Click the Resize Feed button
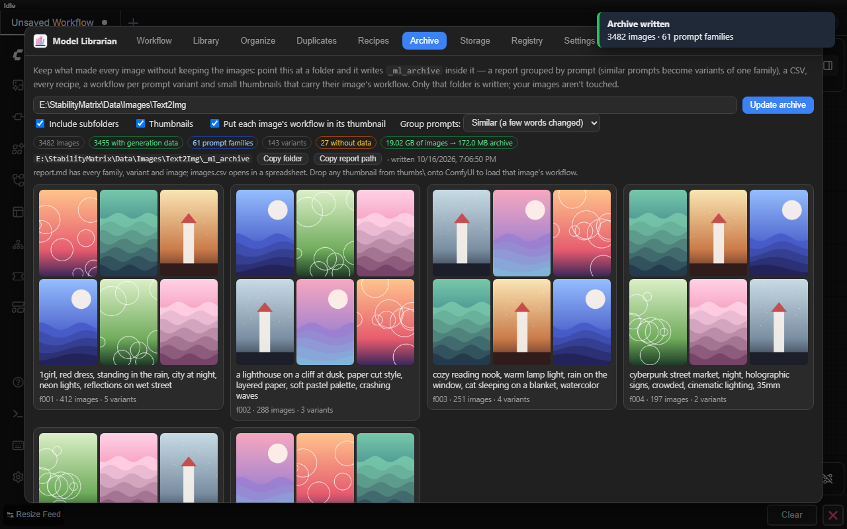The width and height of the screenshot is (847, 529). coord(34,514)
